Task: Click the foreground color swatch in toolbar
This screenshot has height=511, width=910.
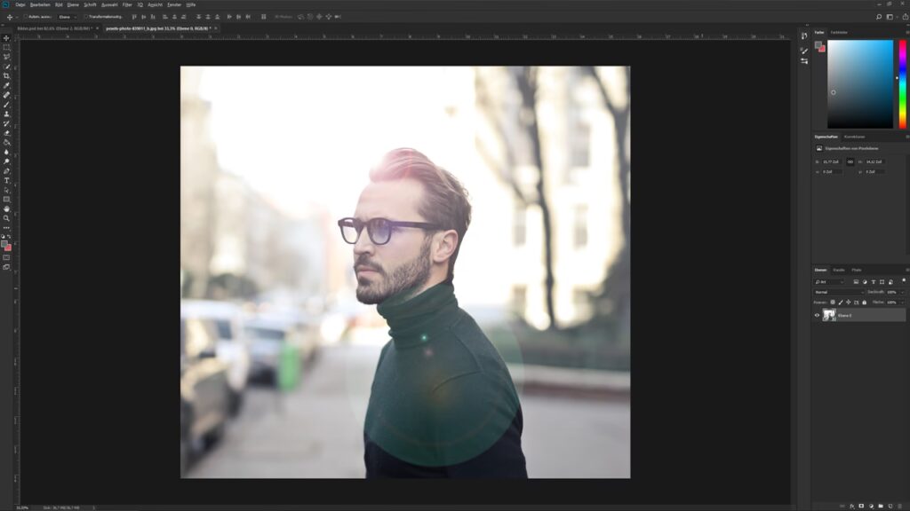Action: click(4, 243)
